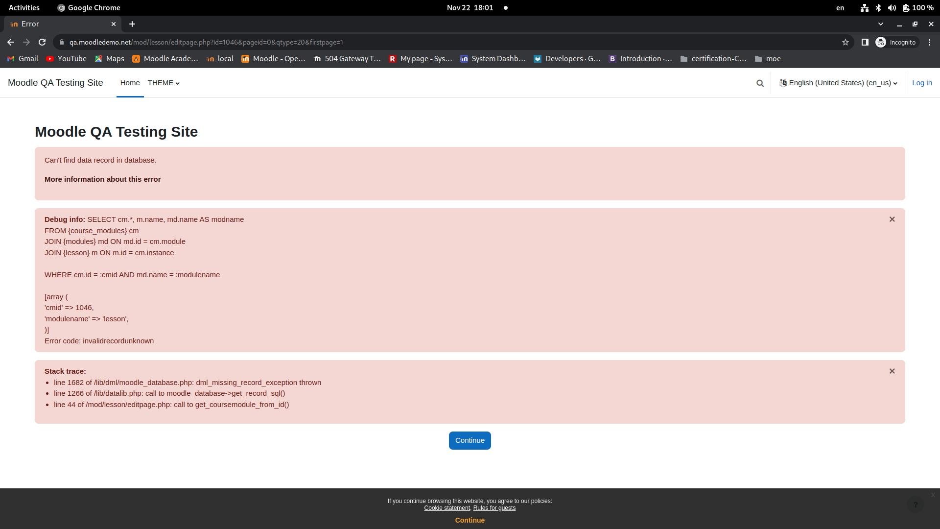This screenshot has width=940, height=529.
Task: Close the Error browser tab
Action: tap(114, 24)
